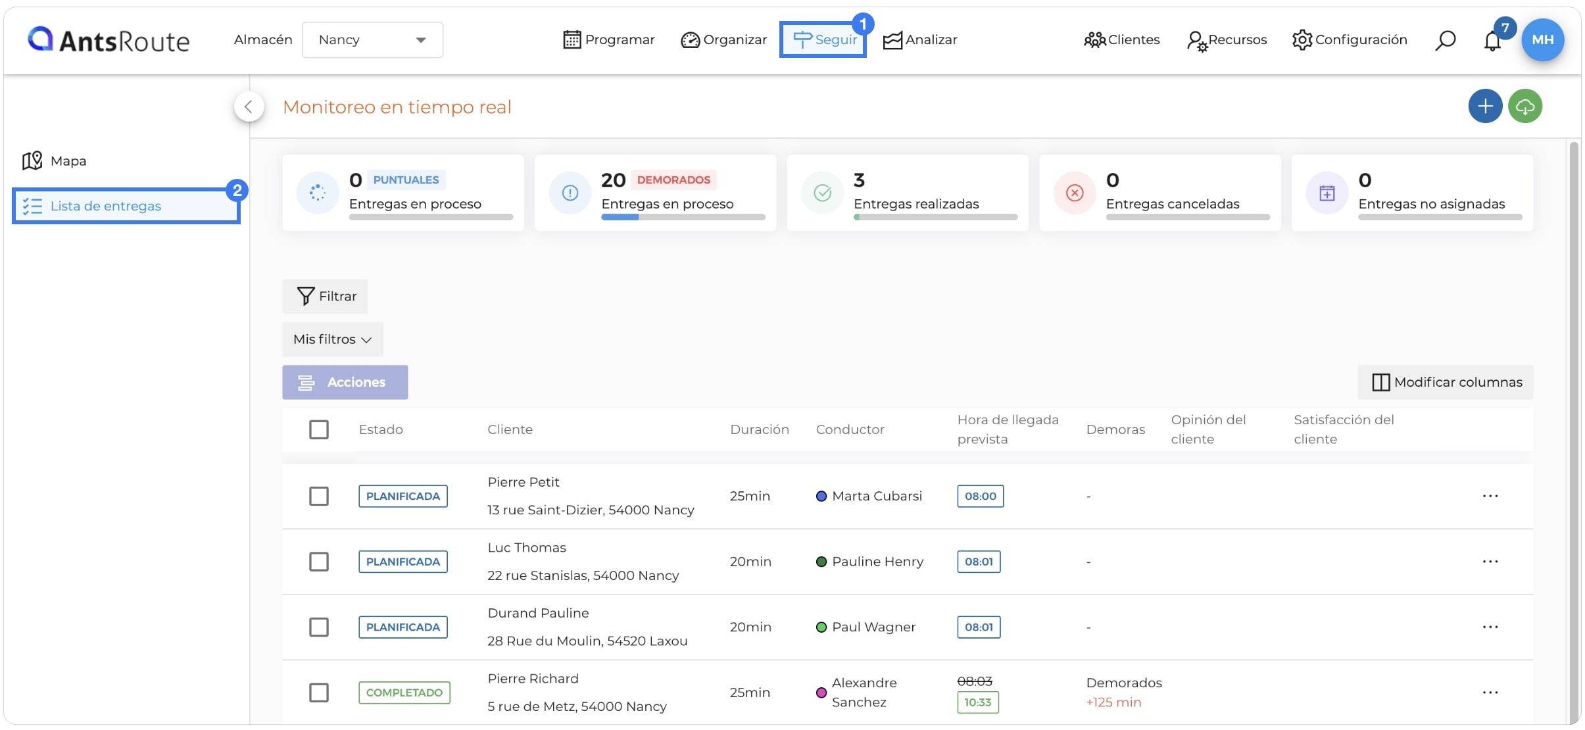
Task: Click Modificar columnas button
Action: click(x=1446, y=382)
